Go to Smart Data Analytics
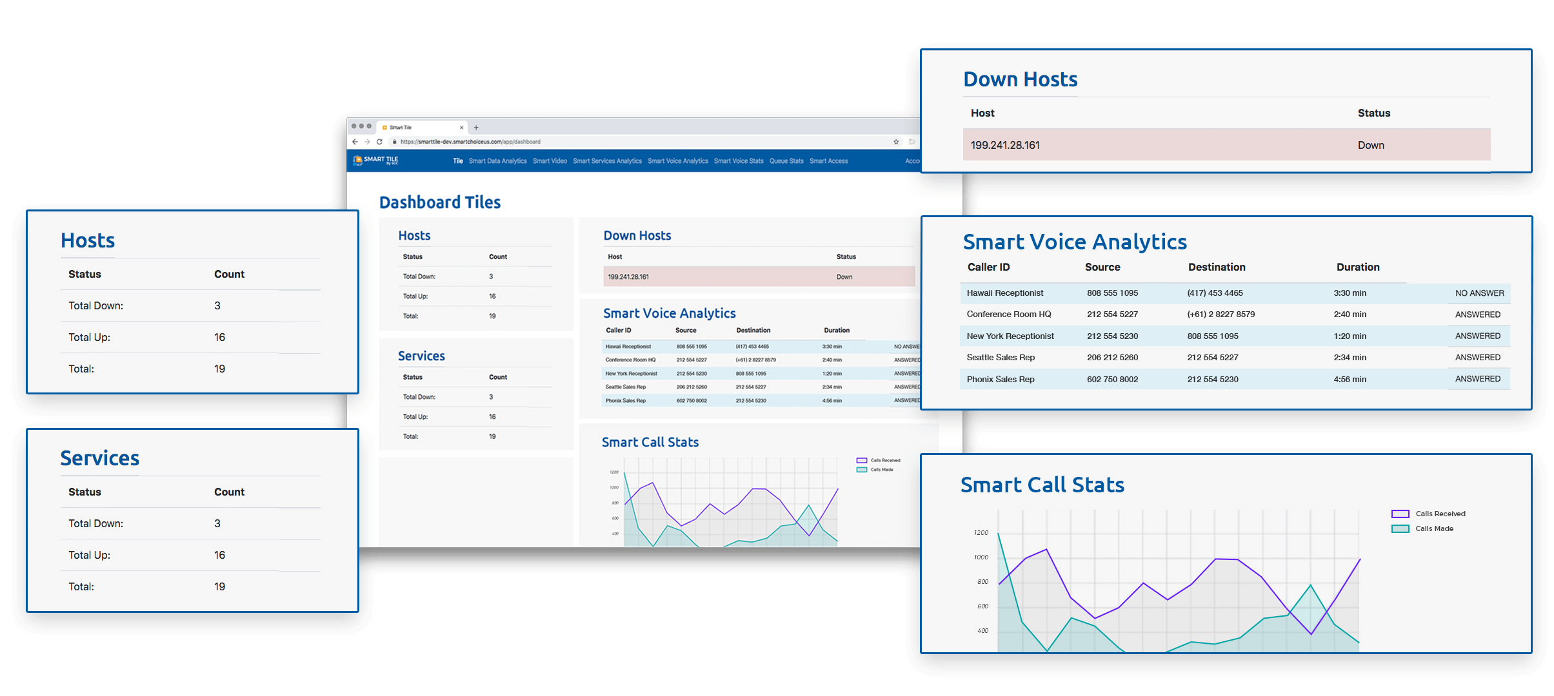The width and height of the screenshot is (1554, 696). click(497, 161)
